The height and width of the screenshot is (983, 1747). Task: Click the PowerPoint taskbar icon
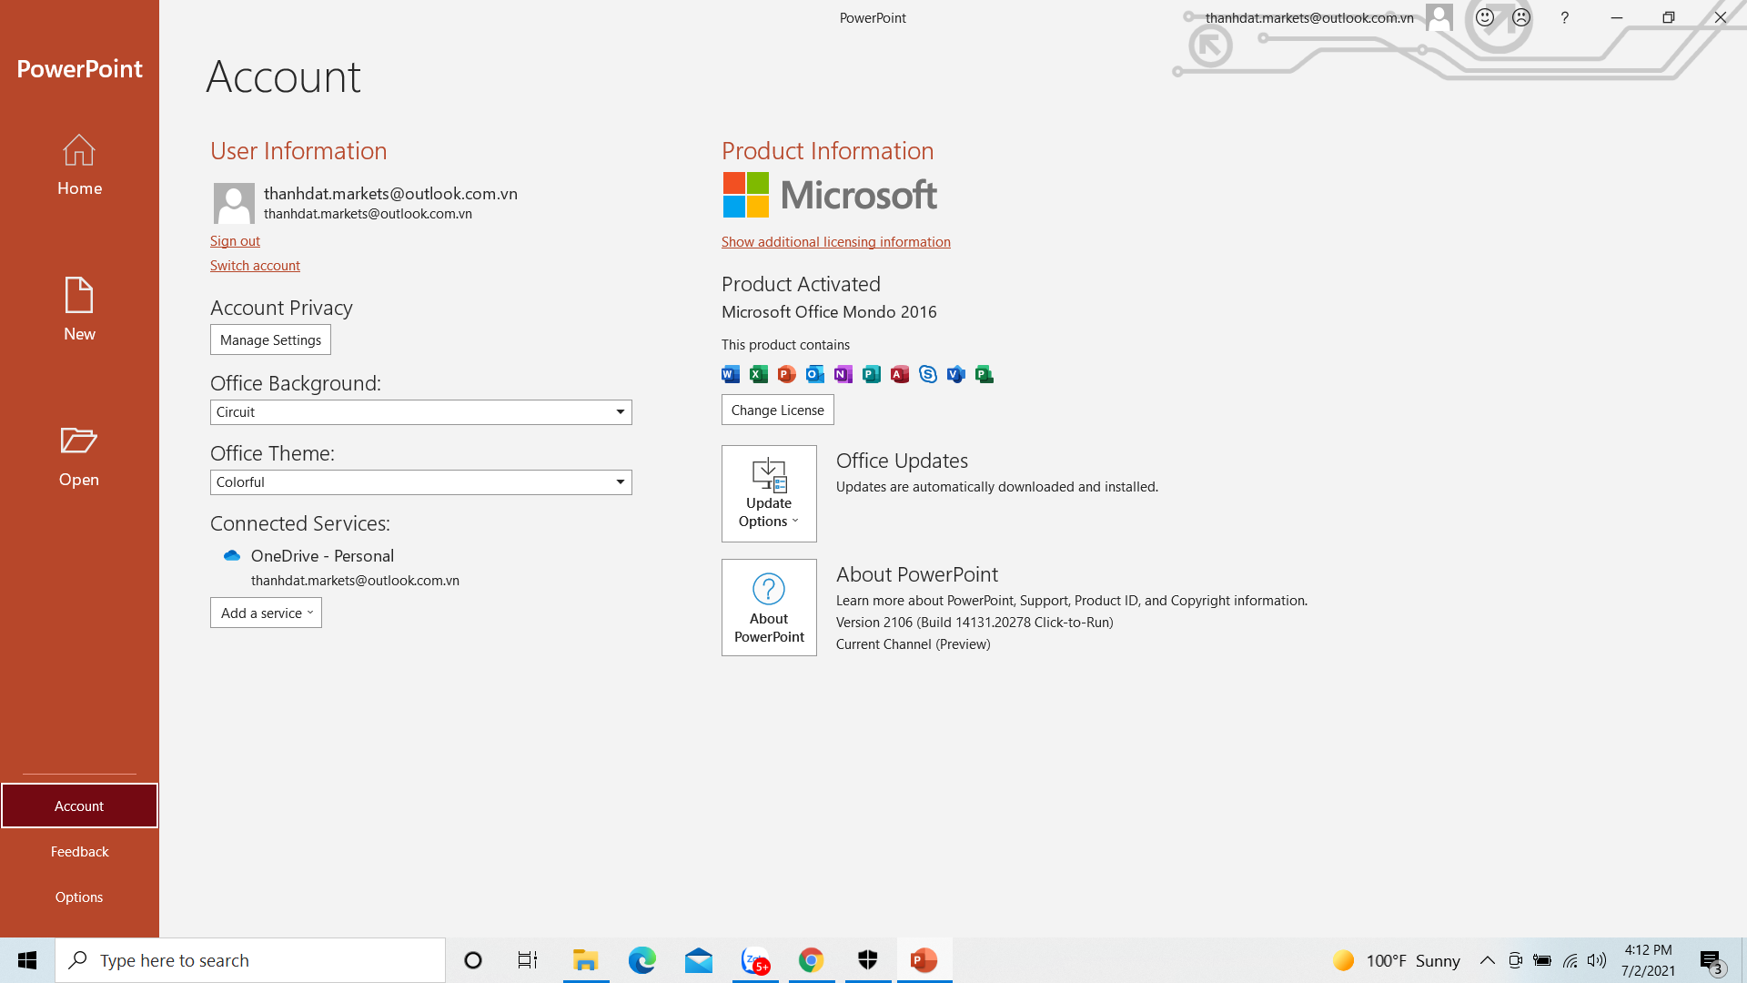924,960
